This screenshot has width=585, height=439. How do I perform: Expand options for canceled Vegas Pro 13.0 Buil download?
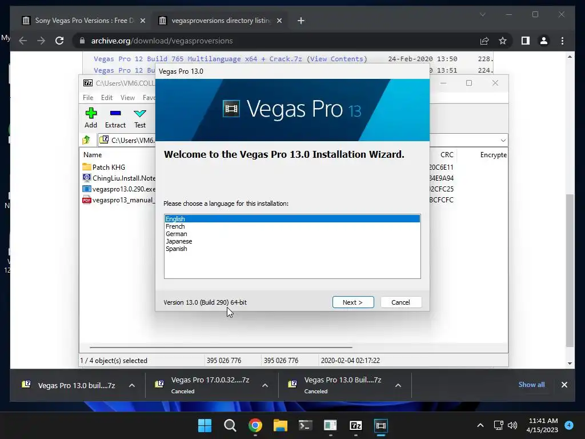click(398, 385)
